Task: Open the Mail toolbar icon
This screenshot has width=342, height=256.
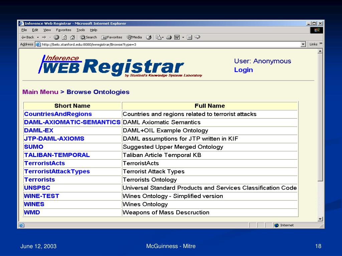Action: [x=160, y=37]
